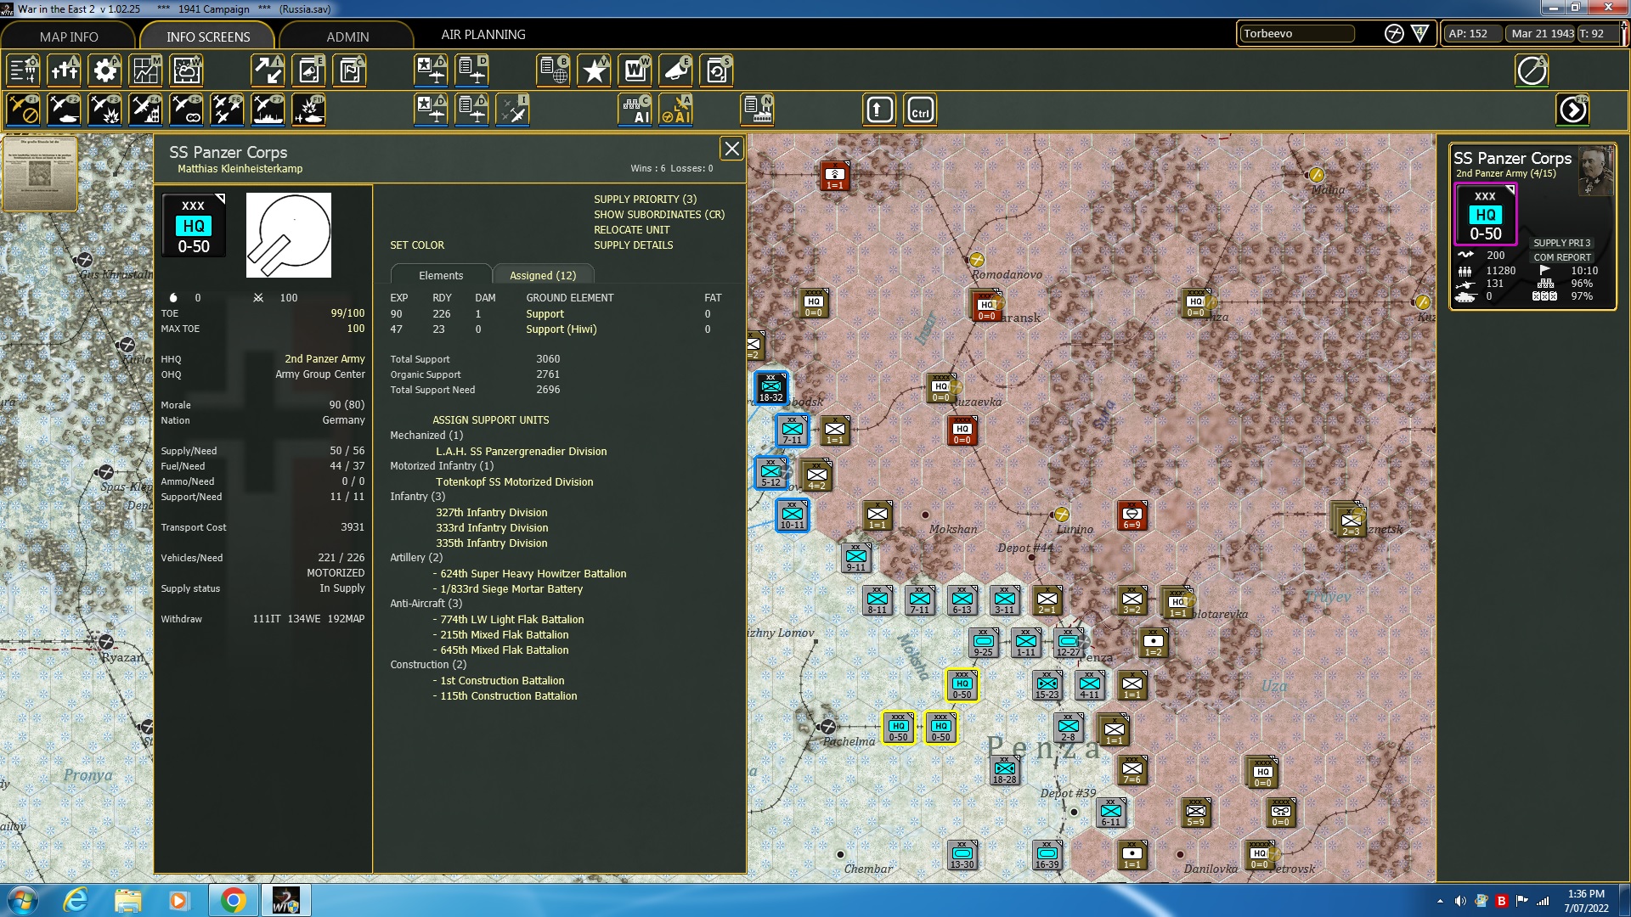1631x917 pixels.
Task: Switch to the MAP INFO tab
Action: (69, 37)
